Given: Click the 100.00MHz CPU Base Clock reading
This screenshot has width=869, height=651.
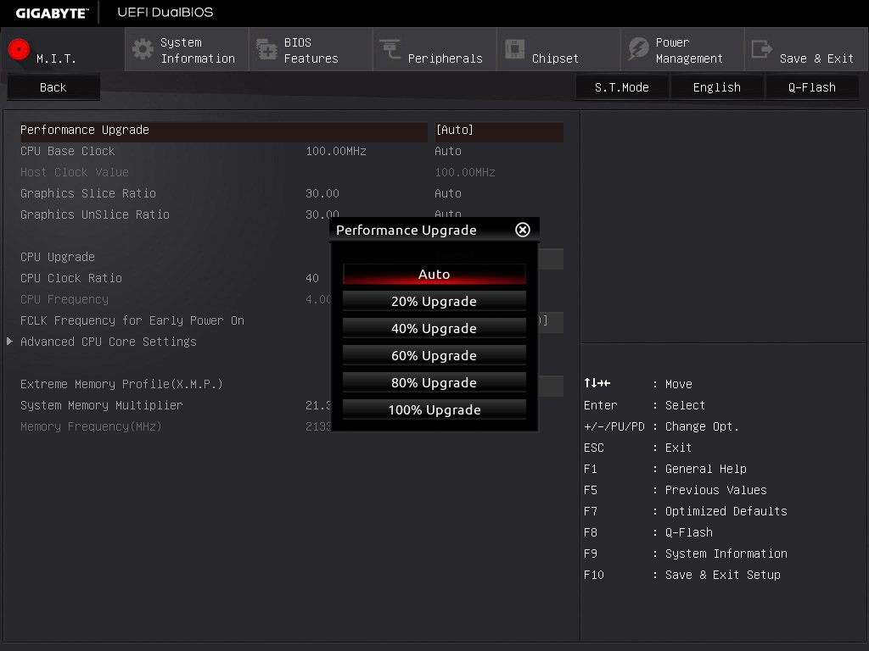Looking at the screenshot, I should tap(336, 151).
